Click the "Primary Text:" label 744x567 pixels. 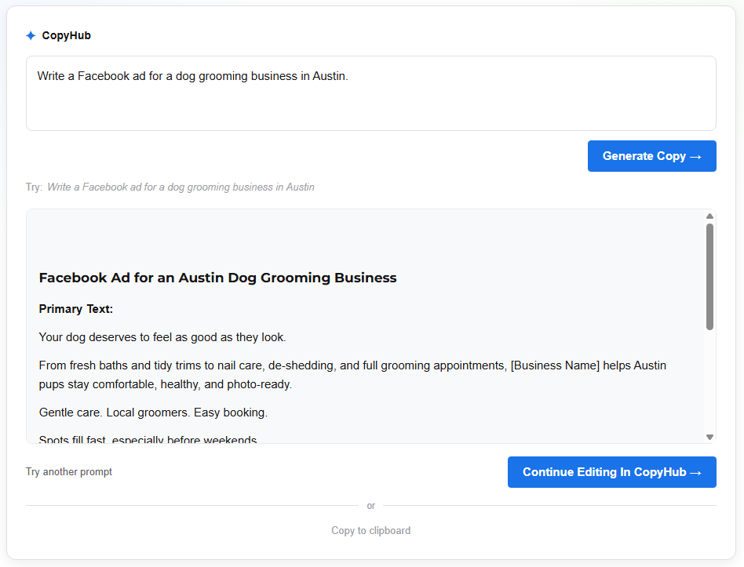(76, 309)
